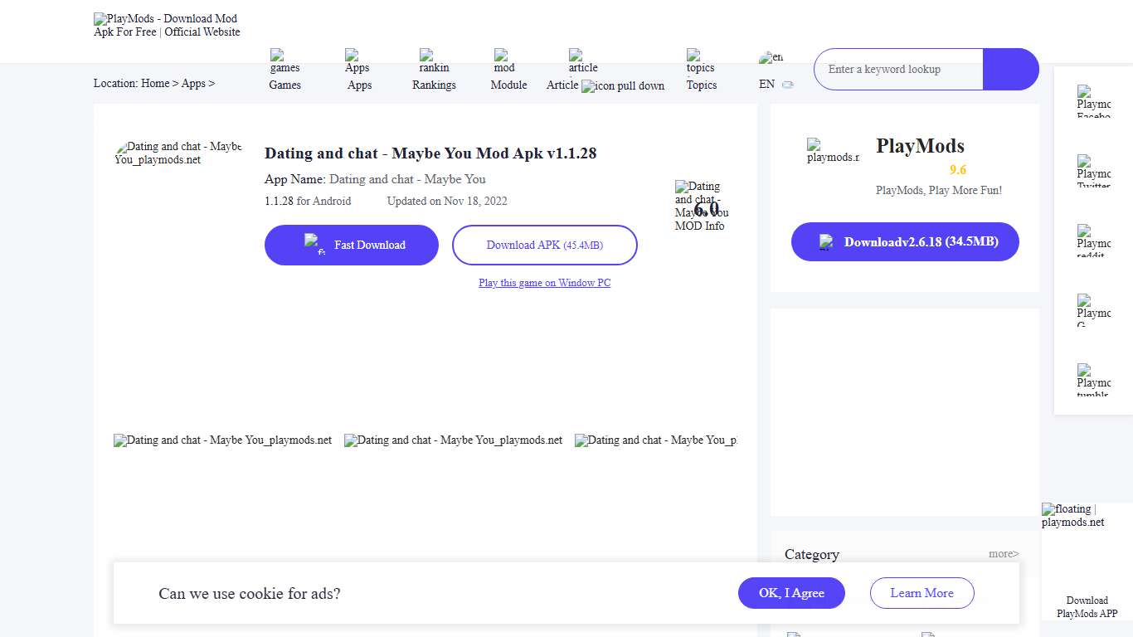Click the PlayMods Twitter share icon
1133x637 pixels.
1093,171
